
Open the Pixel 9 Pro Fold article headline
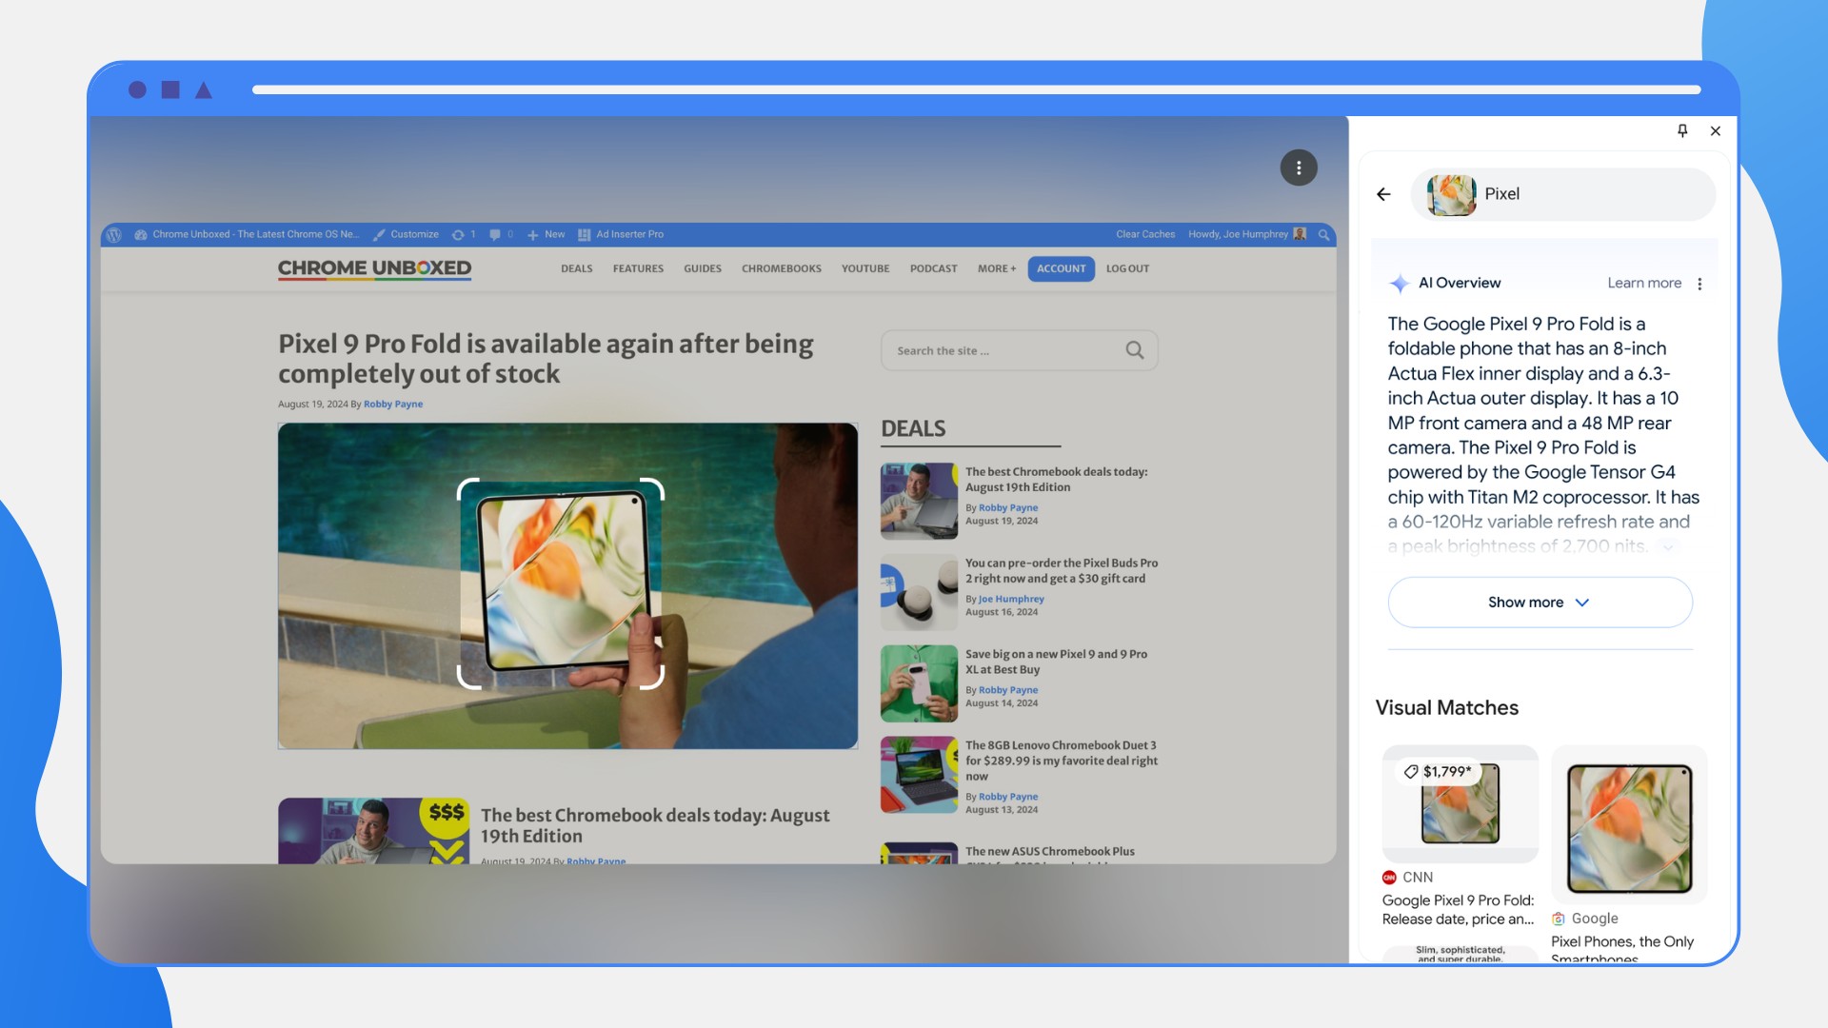click(546, 358)
